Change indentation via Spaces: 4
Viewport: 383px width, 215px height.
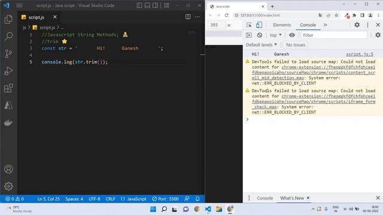(x=74, y=199)
